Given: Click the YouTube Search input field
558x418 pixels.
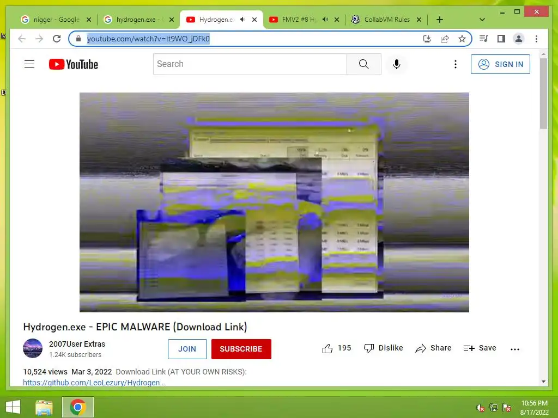Looking at the screenshot, I should (250, 64).
